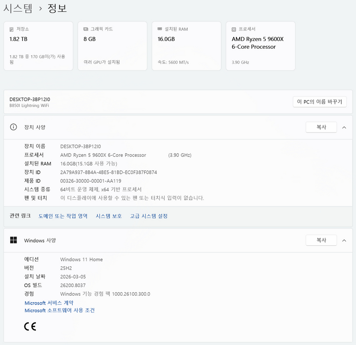Select the 16.0GB value in the RAM card
The width and height of the screenshot is (356, 345).
click(166, 39)
